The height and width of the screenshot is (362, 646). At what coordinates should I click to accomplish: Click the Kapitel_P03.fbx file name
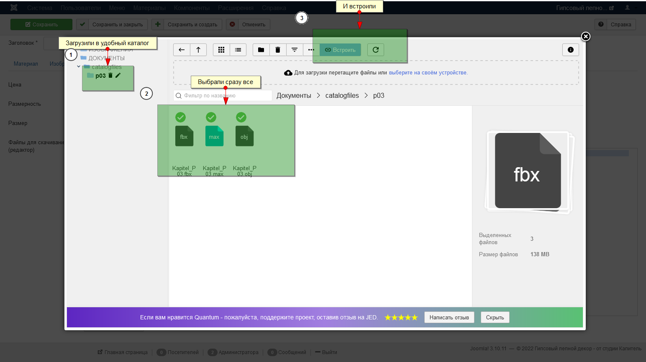(184, 171)
